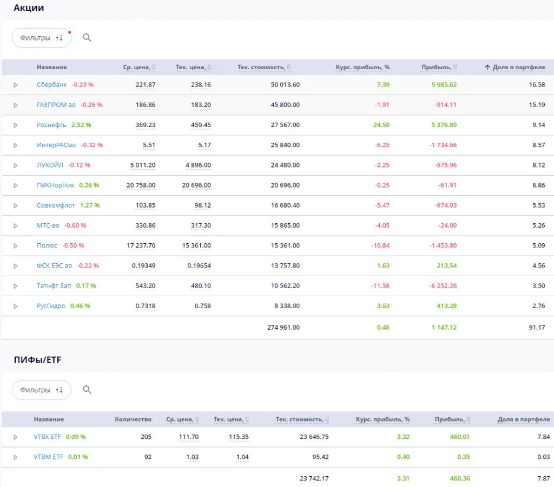Expand the VTBX ETF row

pos(16,437)
